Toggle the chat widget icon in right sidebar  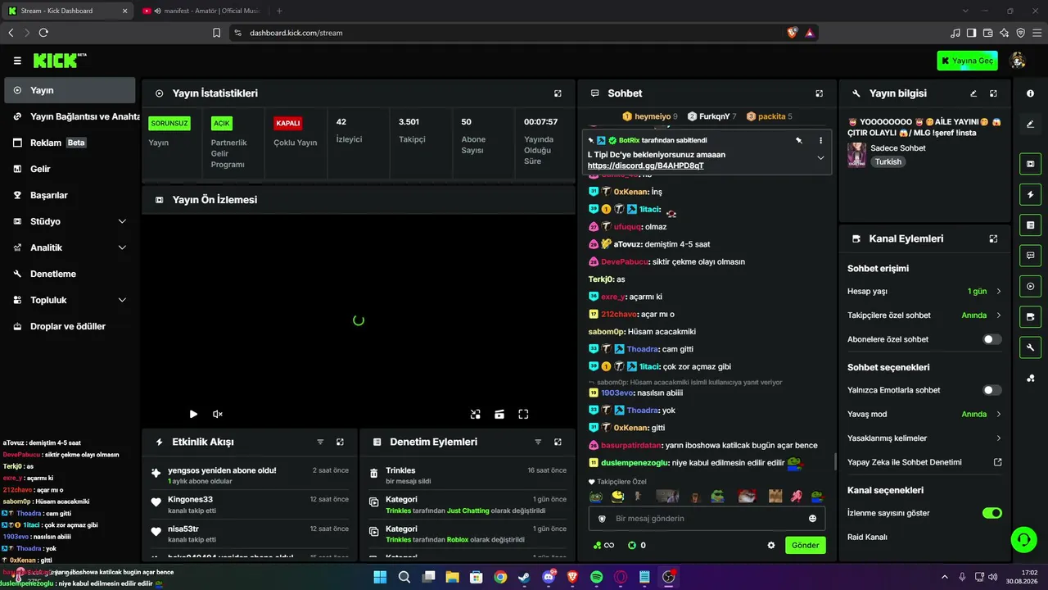[1030, 256]
